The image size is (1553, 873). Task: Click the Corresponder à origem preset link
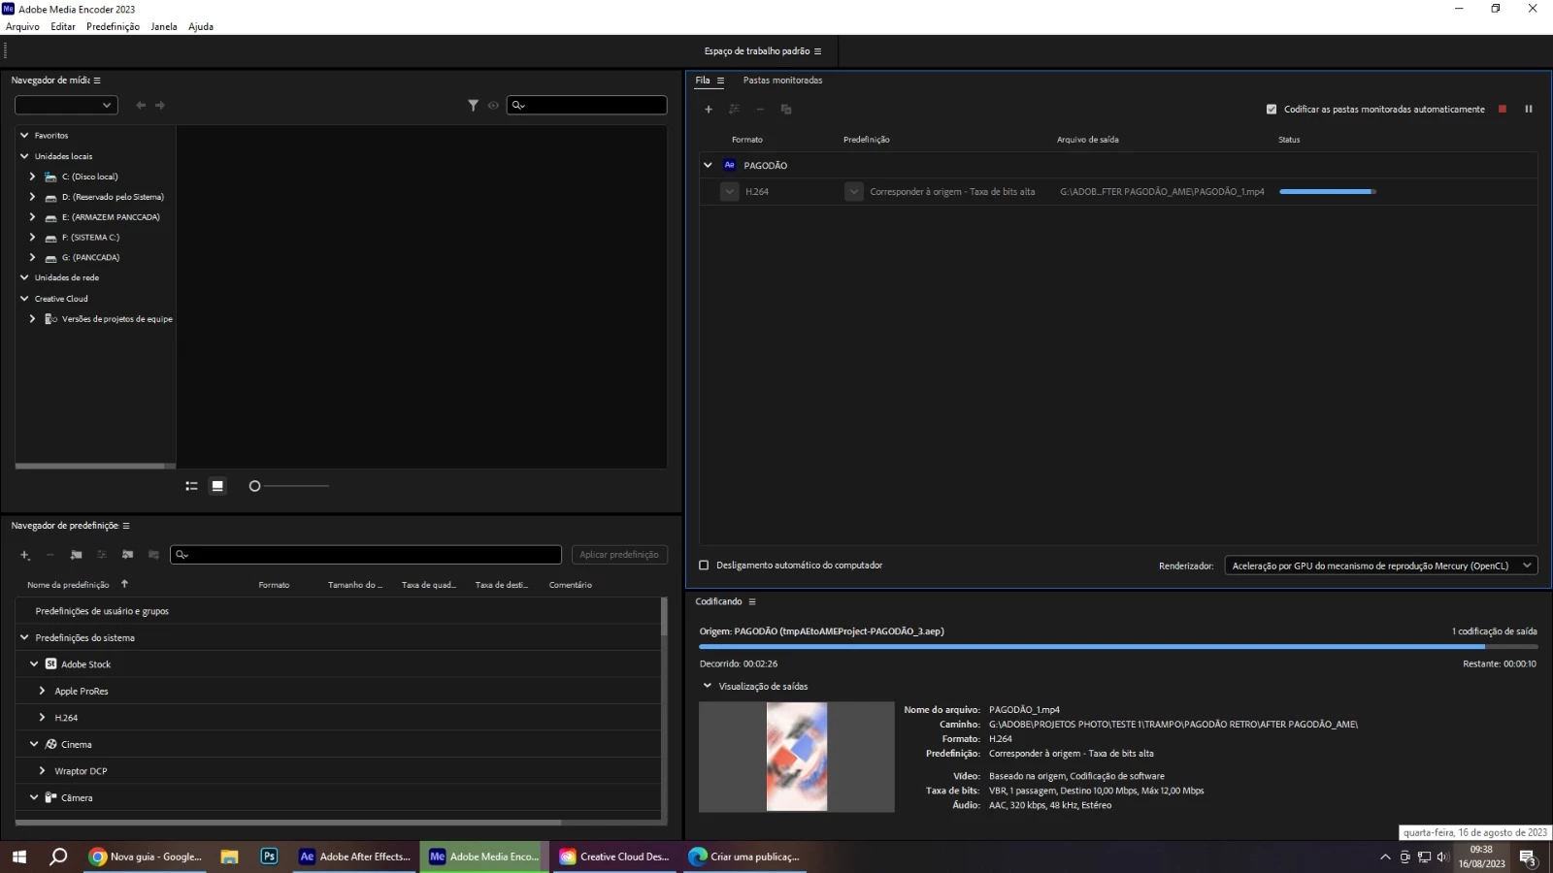pyautogui.click(x=952, y=192)
